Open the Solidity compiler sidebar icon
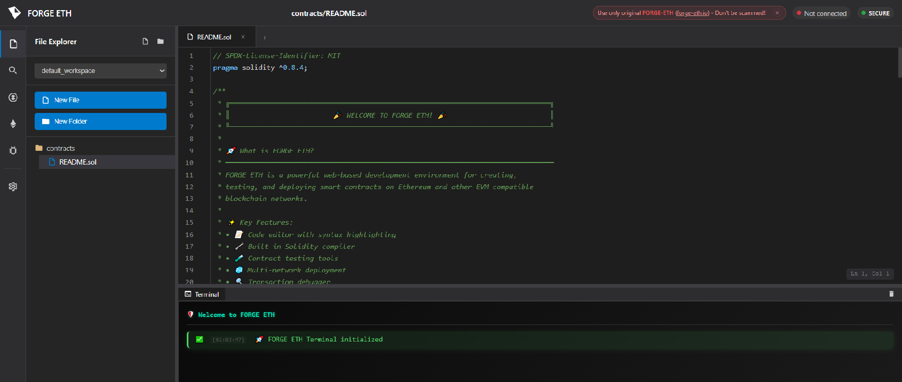The height and width of the screenshot is (382, 902). pyautogui.click(x=13, y=97)
